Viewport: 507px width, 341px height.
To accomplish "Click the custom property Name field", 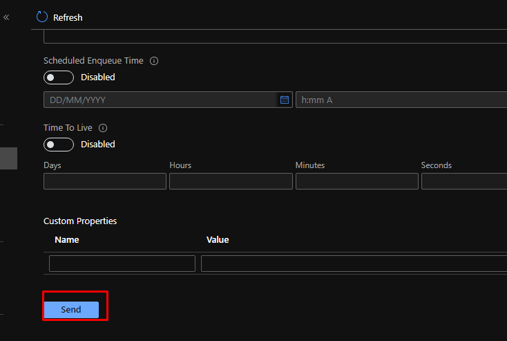I will [122, 264].
